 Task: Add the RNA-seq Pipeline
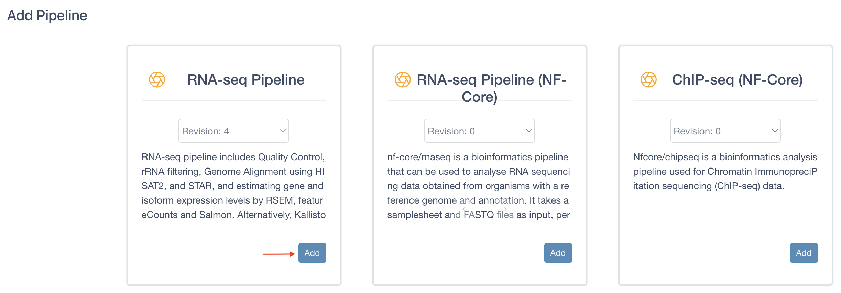click(312, 253)
